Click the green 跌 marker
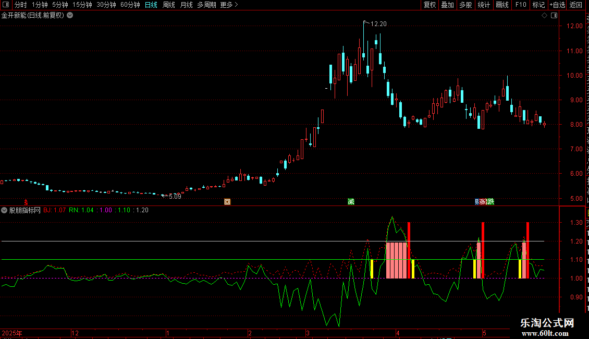 pyautogui.click(x=490, y=202)
